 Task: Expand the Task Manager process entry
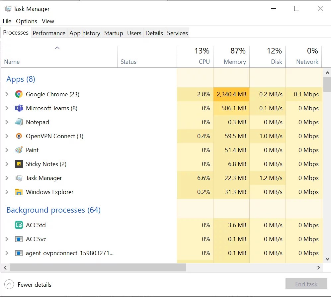click(7, 178)
